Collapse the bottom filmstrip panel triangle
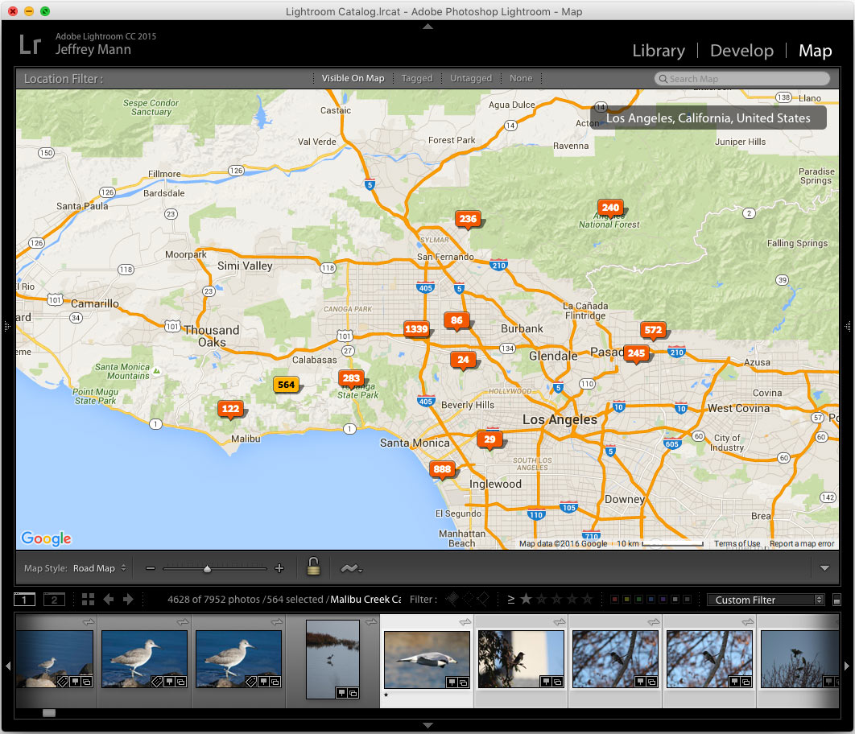The image size is (855, 734). pyautogui.click(x=428, y=725)
